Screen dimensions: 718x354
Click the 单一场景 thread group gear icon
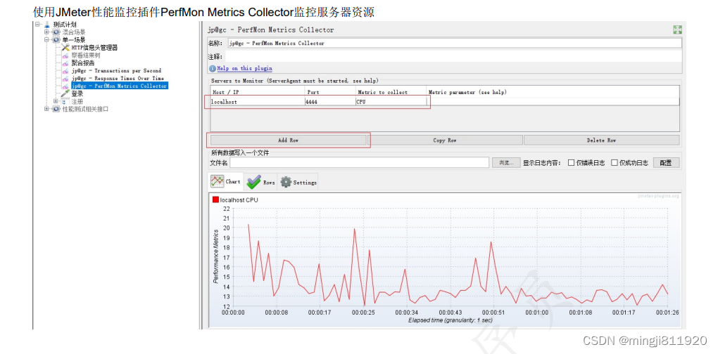(56, 40)
